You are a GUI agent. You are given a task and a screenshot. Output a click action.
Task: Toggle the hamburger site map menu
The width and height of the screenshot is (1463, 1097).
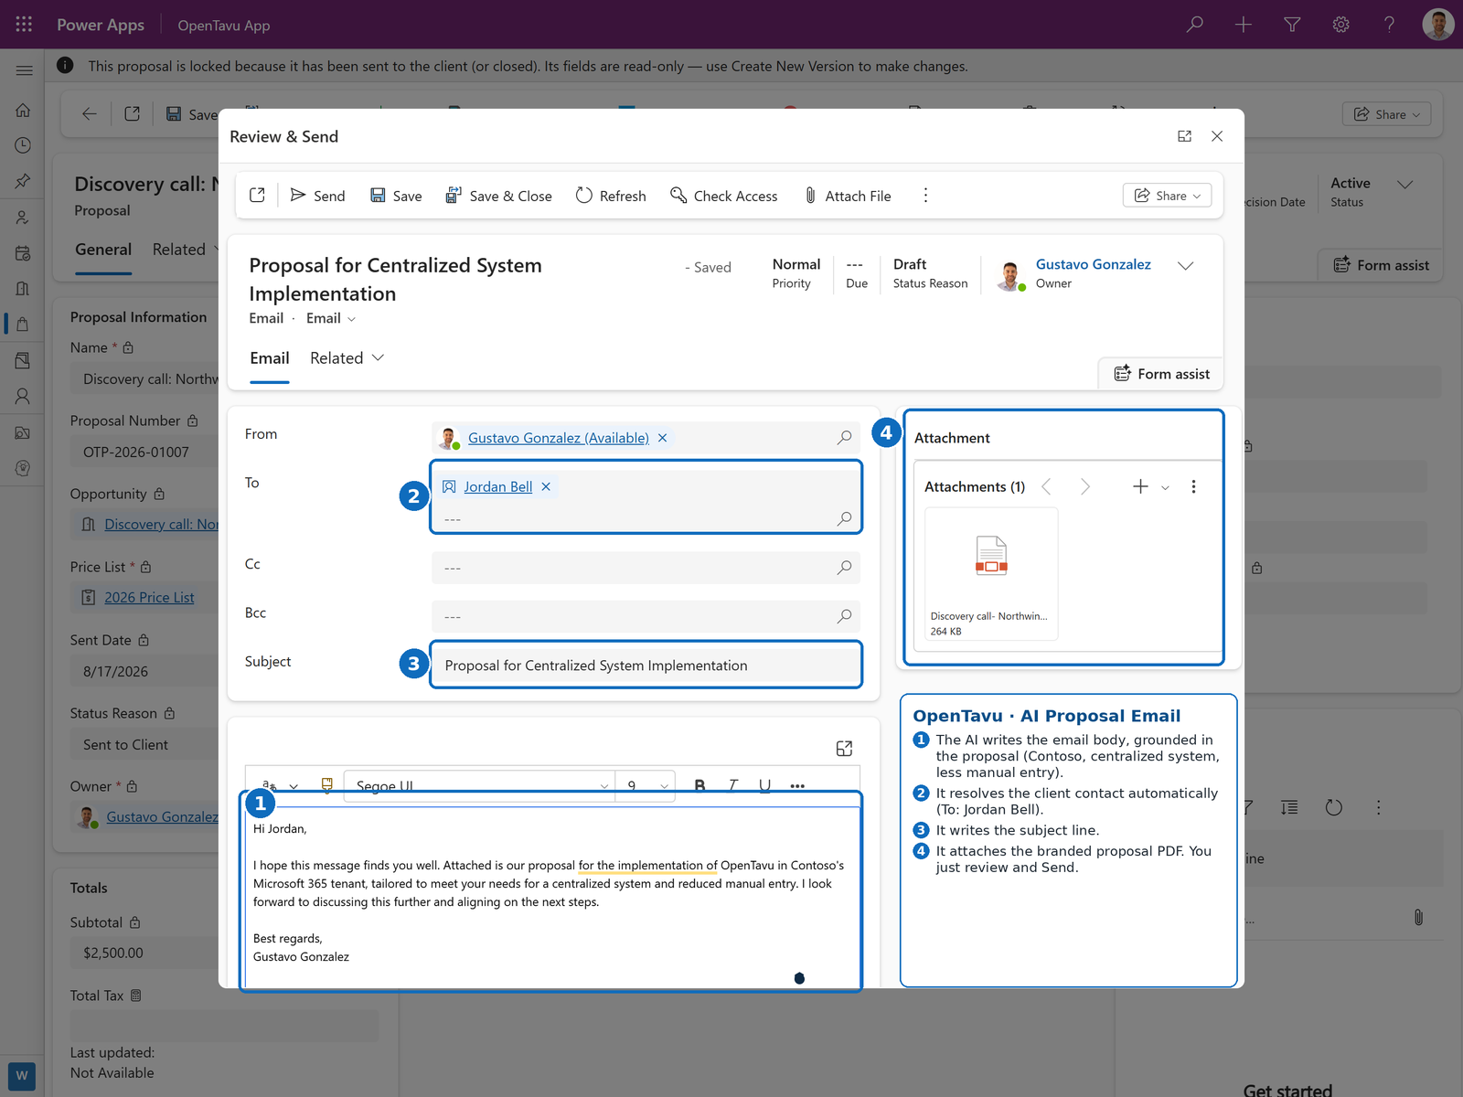coord(24,70)
